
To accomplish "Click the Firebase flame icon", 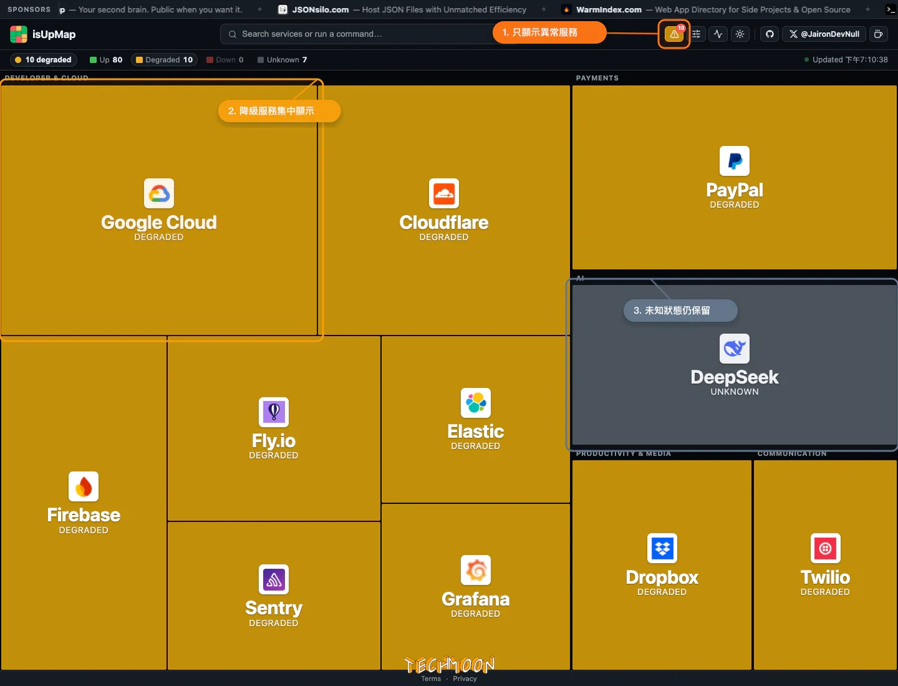I will [x=84, y=486].
